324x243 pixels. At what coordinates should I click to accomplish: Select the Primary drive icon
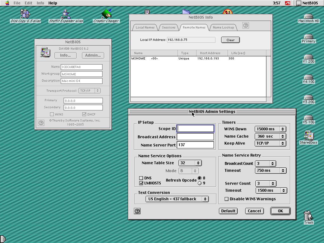click(x=308, y=36)
